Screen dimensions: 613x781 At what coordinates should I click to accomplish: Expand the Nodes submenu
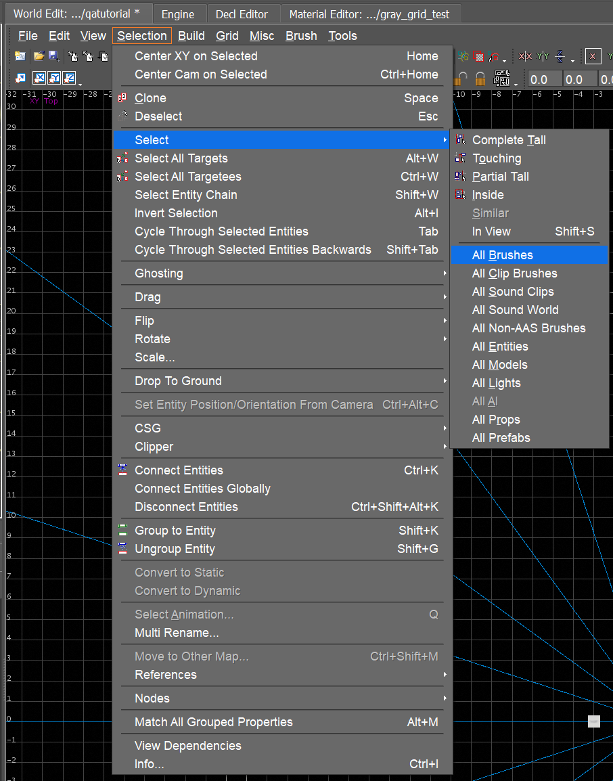pos(283,698)
